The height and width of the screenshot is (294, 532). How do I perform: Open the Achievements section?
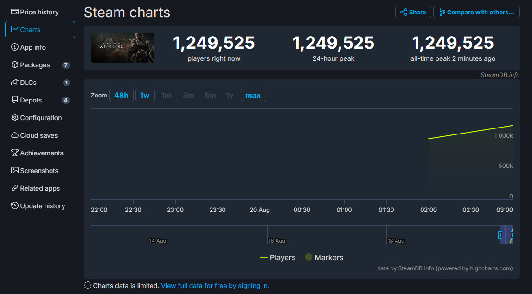[x=40, y=153]
